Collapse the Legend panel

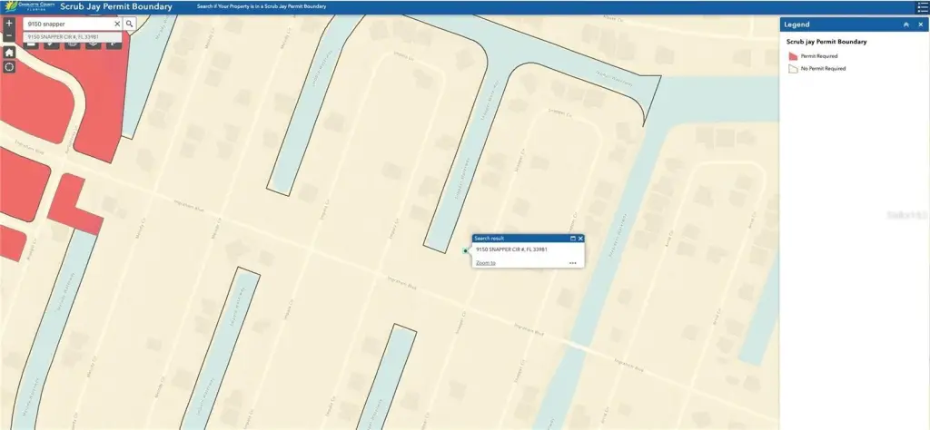click(905, 24)
